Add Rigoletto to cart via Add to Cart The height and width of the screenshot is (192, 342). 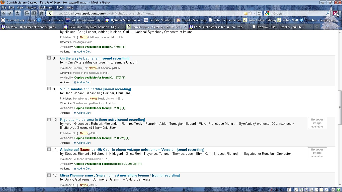(x=83, y=143)
